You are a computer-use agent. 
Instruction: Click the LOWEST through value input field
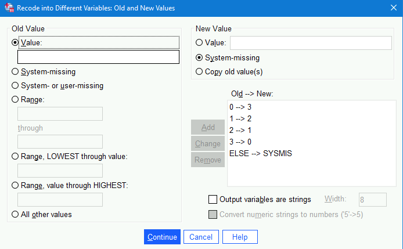tap(60, 171)
